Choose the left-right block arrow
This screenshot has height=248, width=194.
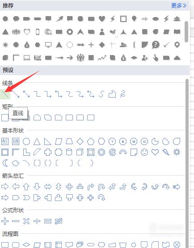coord(48,187)
